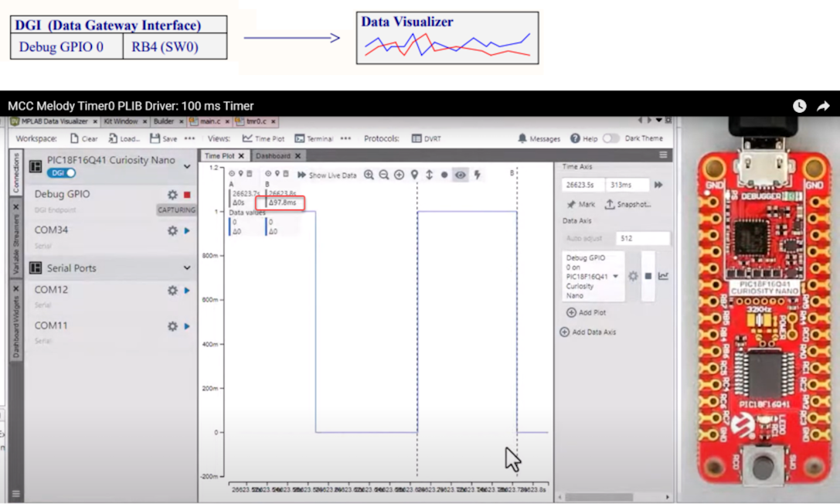The width and height of the screenshot is (840, 504).
Task: Click Show Live Data button
Action: pyautogui.click(x=327, y=175)
